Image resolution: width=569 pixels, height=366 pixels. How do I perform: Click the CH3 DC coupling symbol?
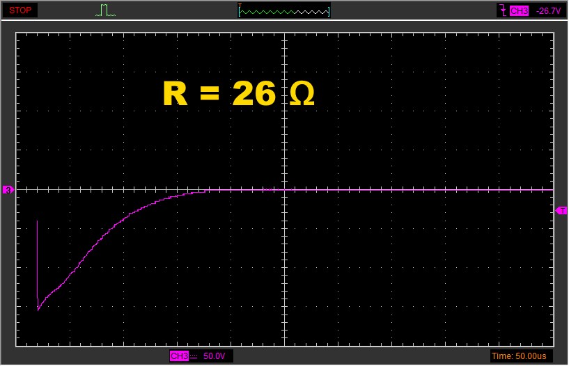pos(194,356)
